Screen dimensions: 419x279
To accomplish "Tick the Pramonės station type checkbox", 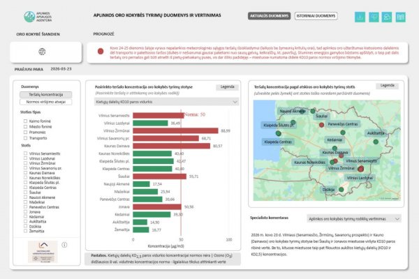I will point(25,132).
